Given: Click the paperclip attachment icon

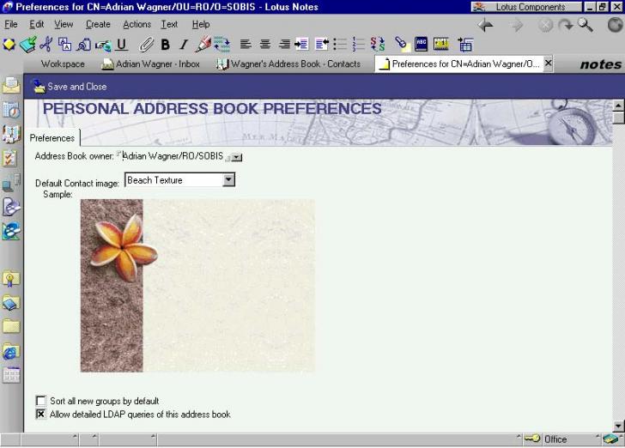Looking at the screenshot, I should coord(146,44).
